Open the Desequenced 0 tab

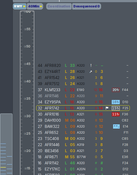point(86,6)
